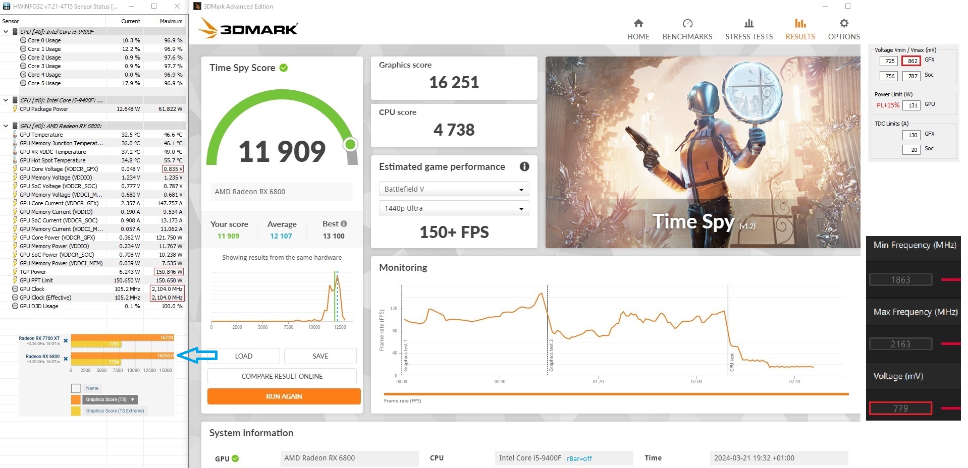Click the orange RUN AGAIN button
Screen dimensions: 968x468
pyautogui.click(x=284, y=396)
